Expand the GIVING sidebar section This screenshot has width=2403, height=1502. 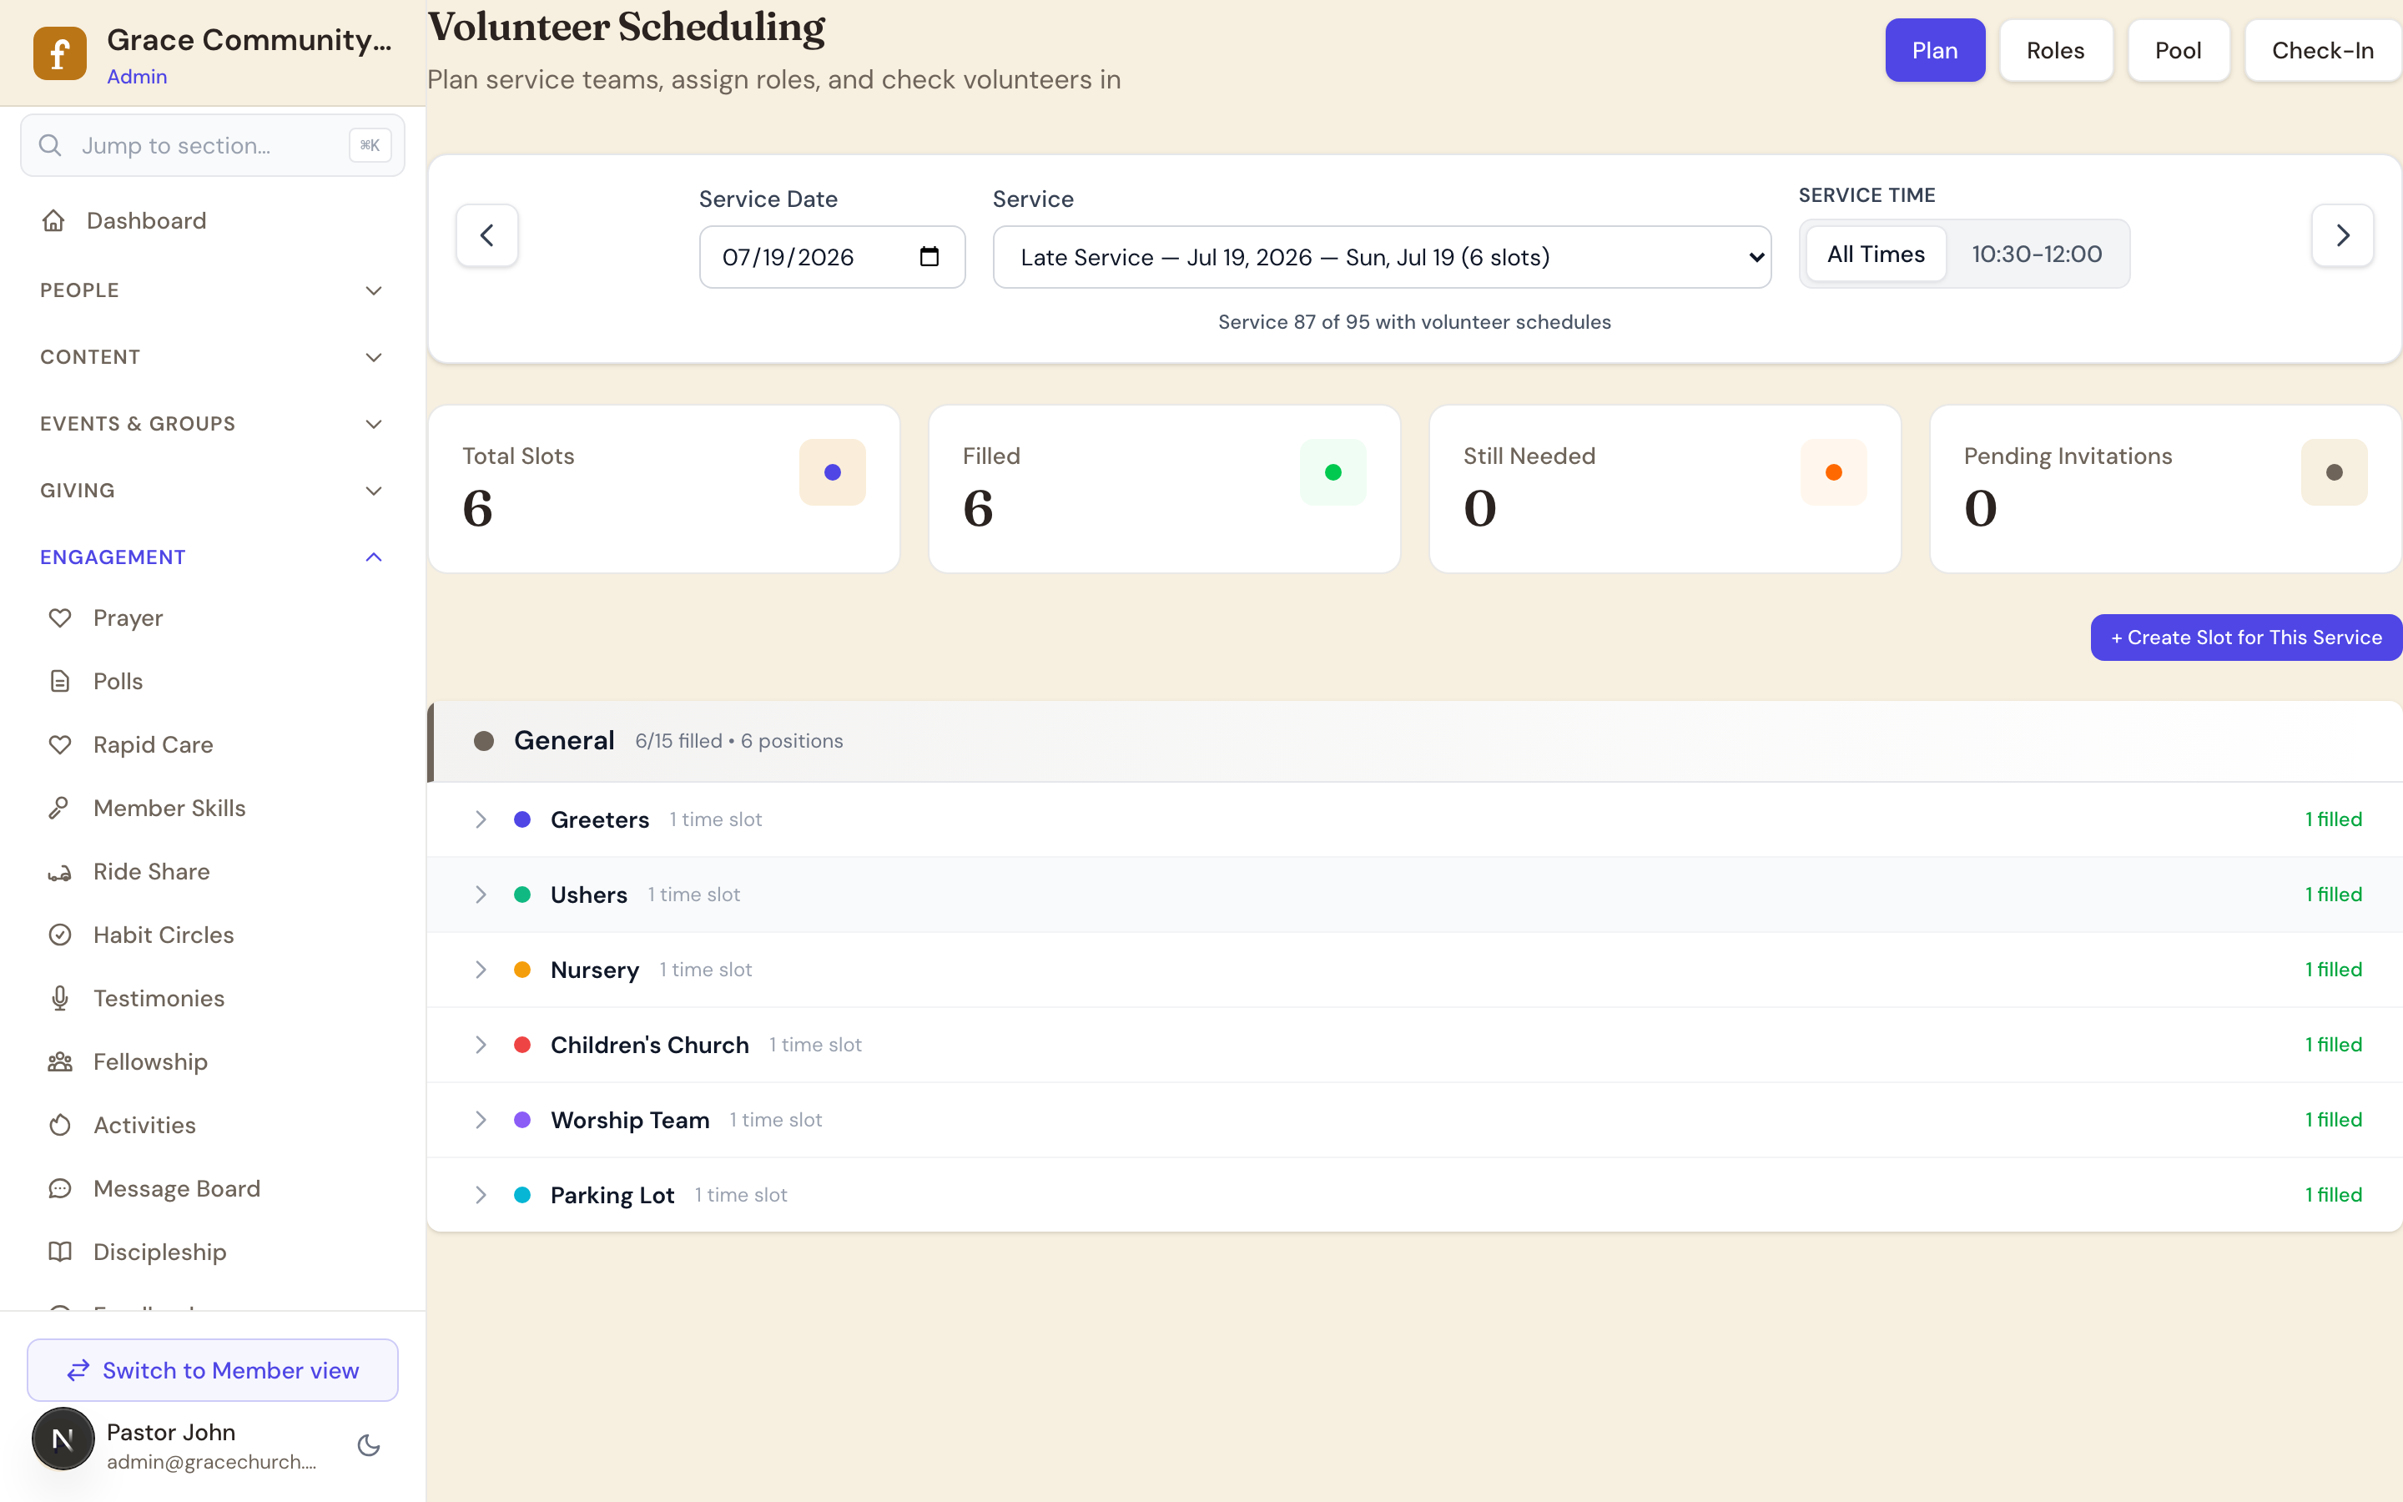pos(211,491)
